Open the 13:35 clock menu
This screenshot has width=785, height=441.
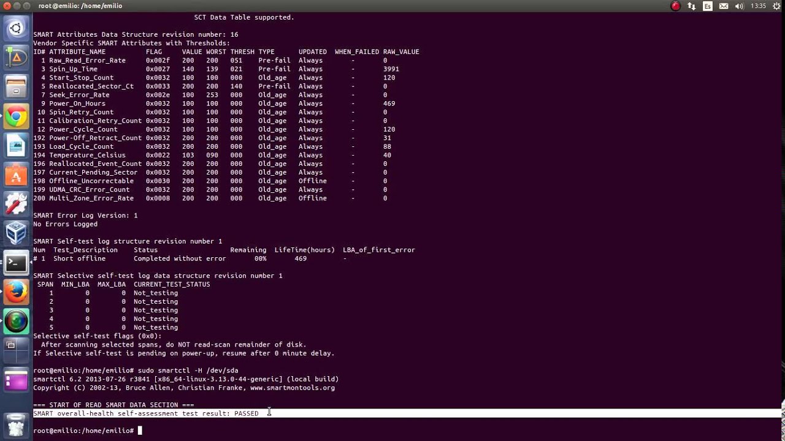759,6
